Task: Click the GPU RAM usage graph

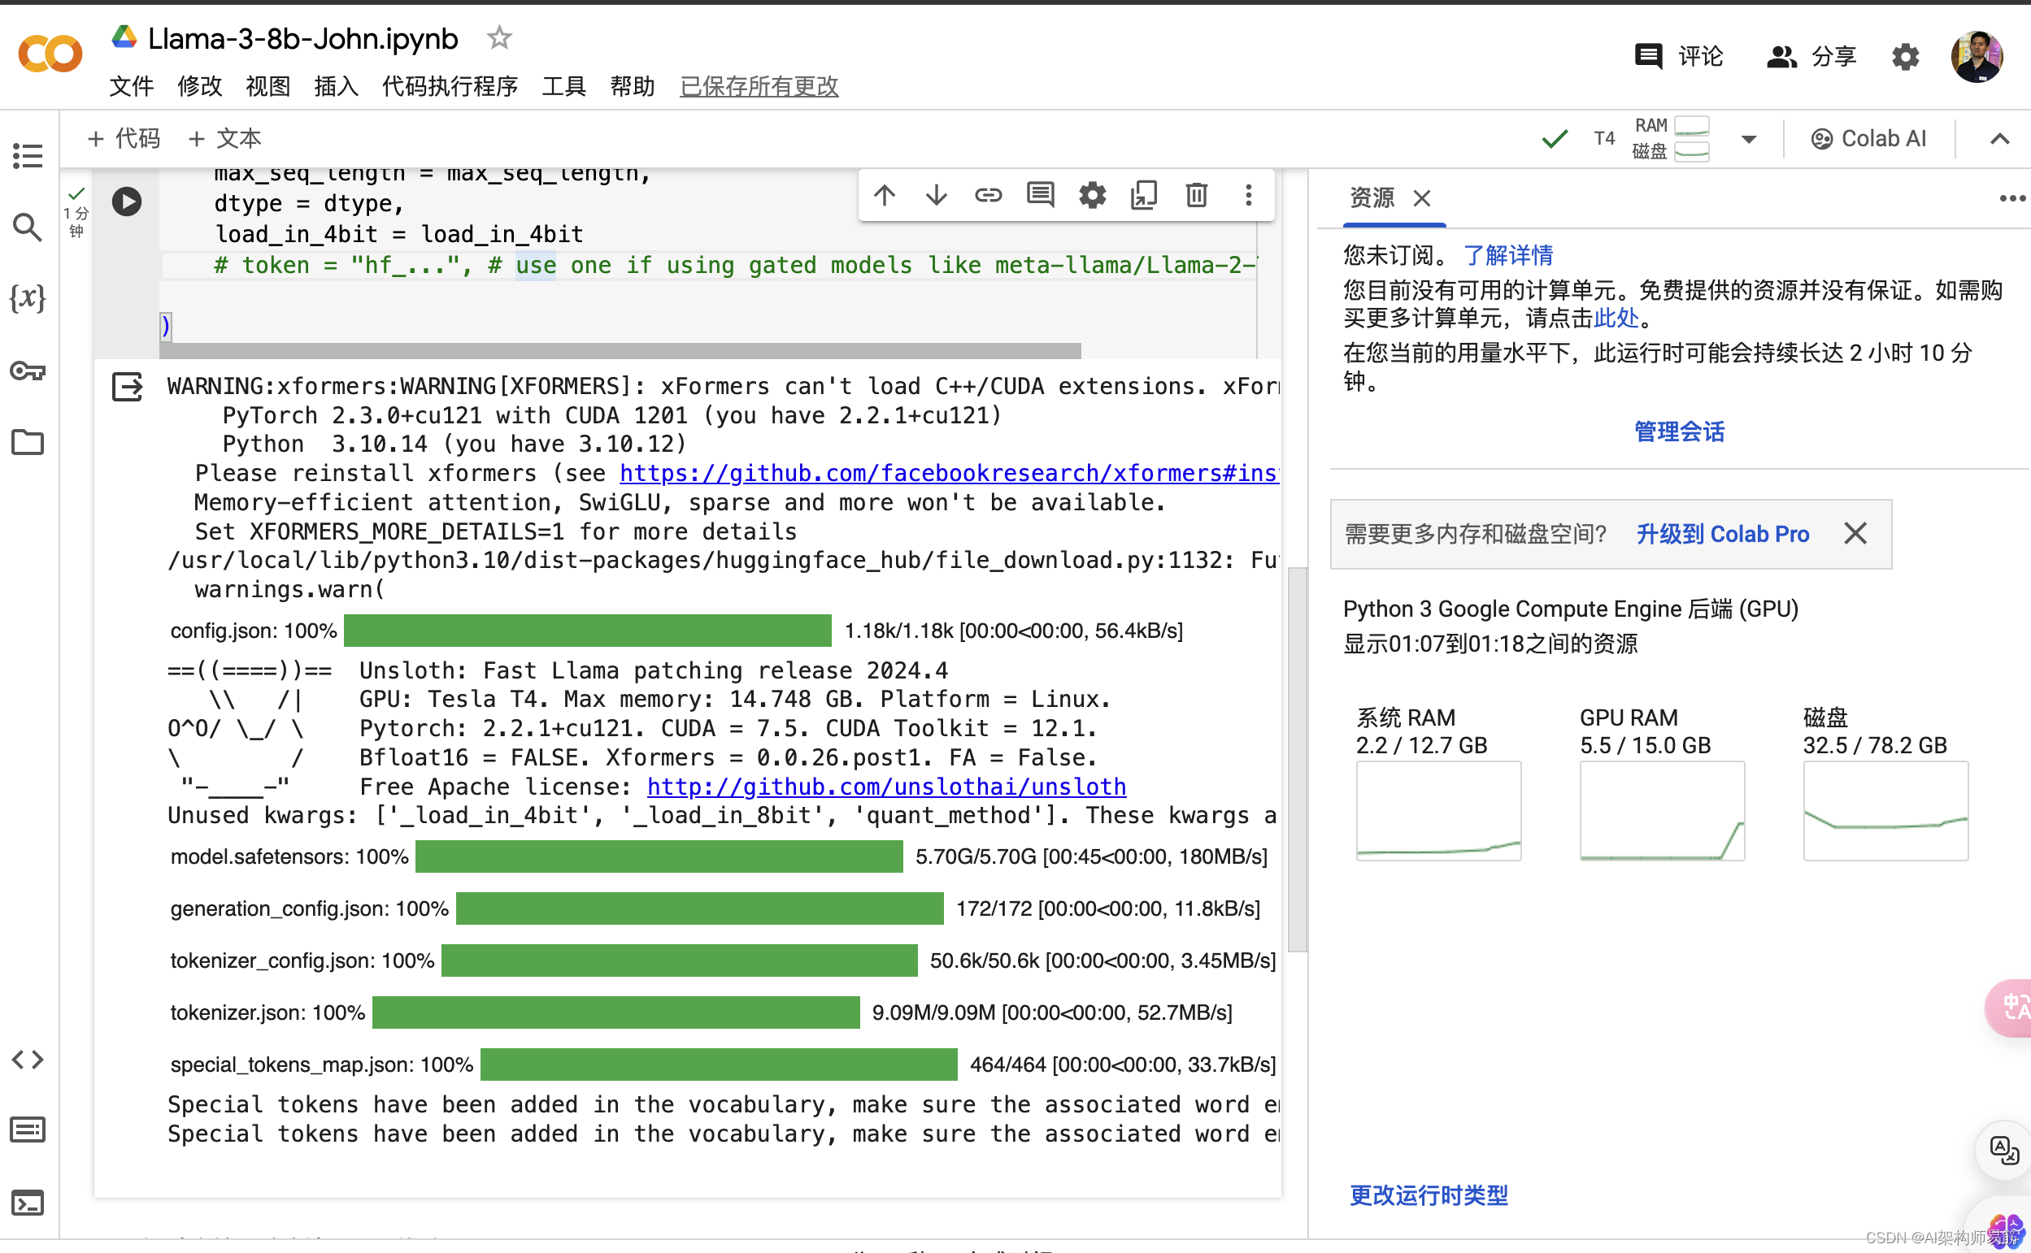Action: 1662,810
